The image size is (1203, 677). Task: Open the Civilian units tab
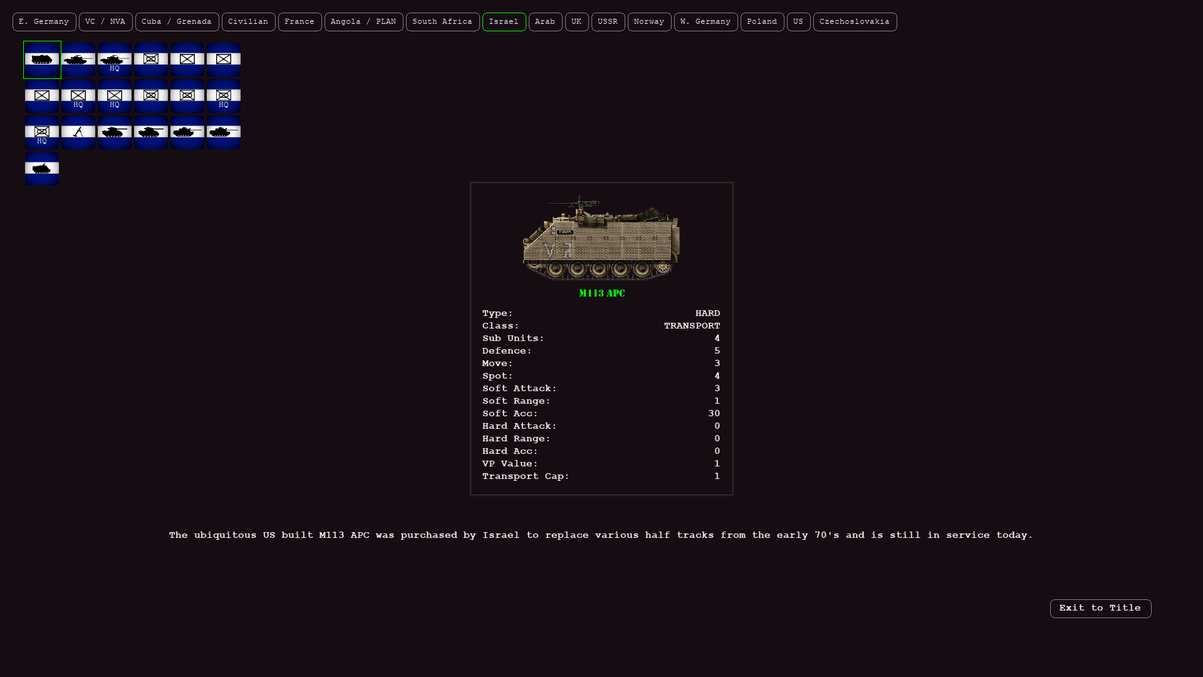tap(248, 22)
